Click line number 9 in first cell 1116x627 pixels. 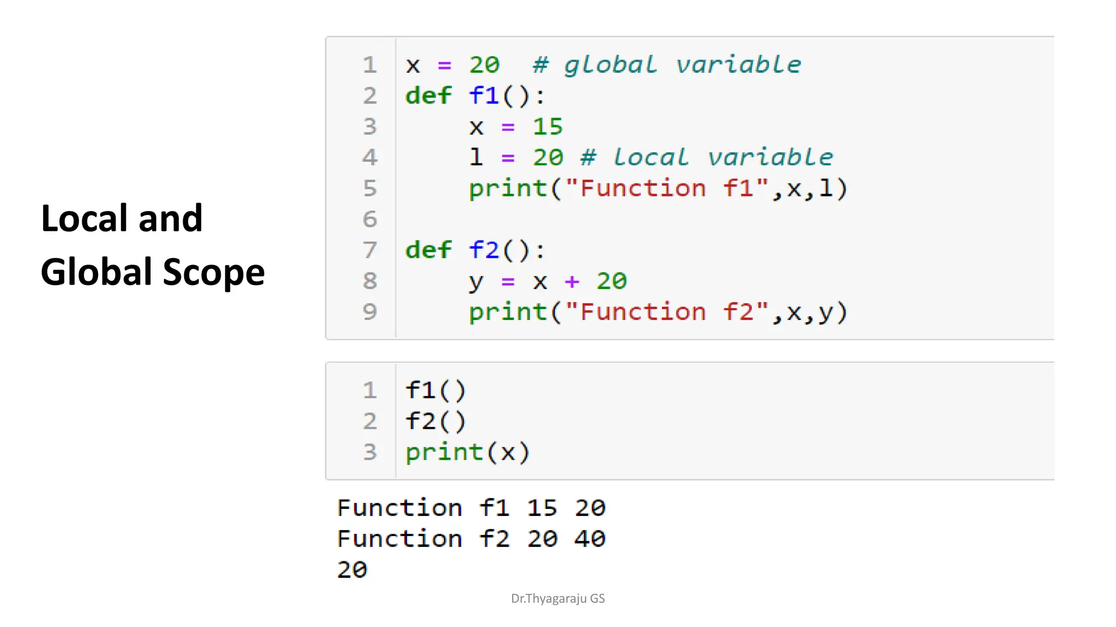click(x=370, y=312)
